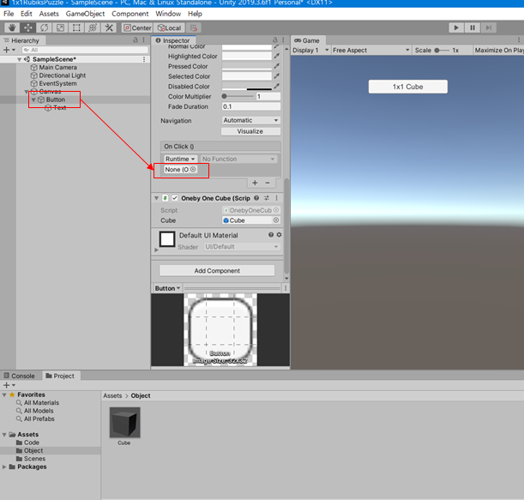Open the Assets menu
This screenshot has height=500, width=524.
(x=49, y=14)
